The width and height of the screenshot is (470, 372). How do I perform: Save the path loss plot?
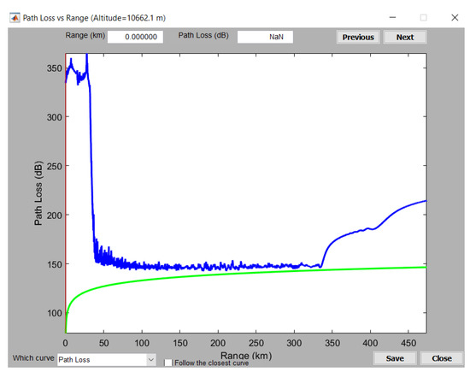(x=395, y=358)
